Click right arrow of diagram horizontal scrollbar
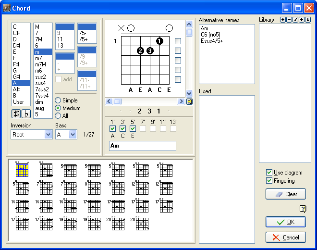 (181, 101)
